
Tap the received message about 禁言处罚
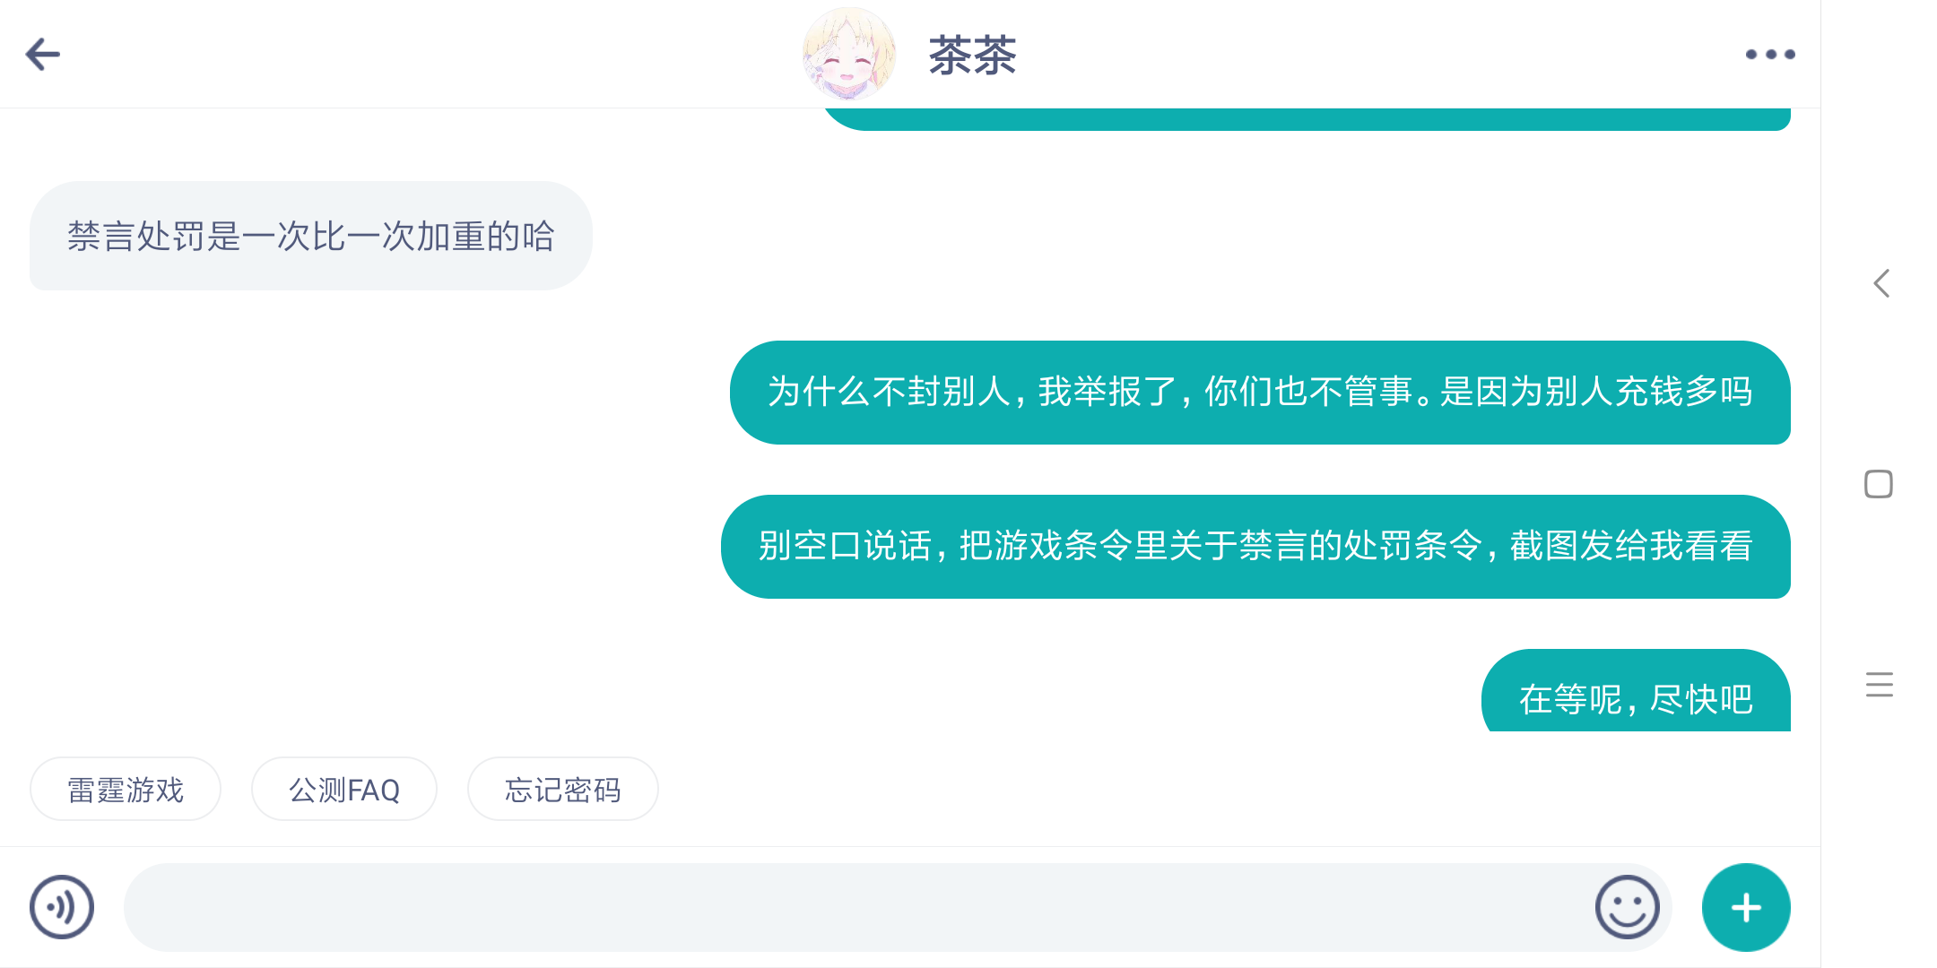point(310,237)
